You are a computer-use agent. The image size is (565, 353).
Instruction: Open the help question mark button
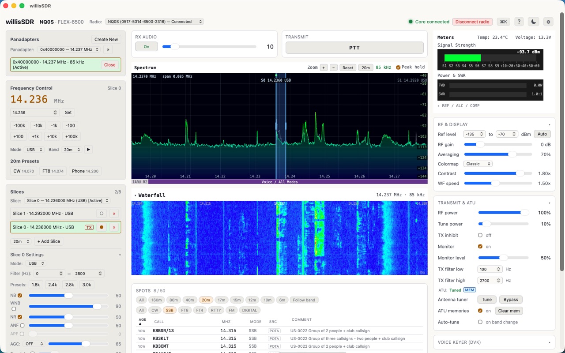pos(519,22)
